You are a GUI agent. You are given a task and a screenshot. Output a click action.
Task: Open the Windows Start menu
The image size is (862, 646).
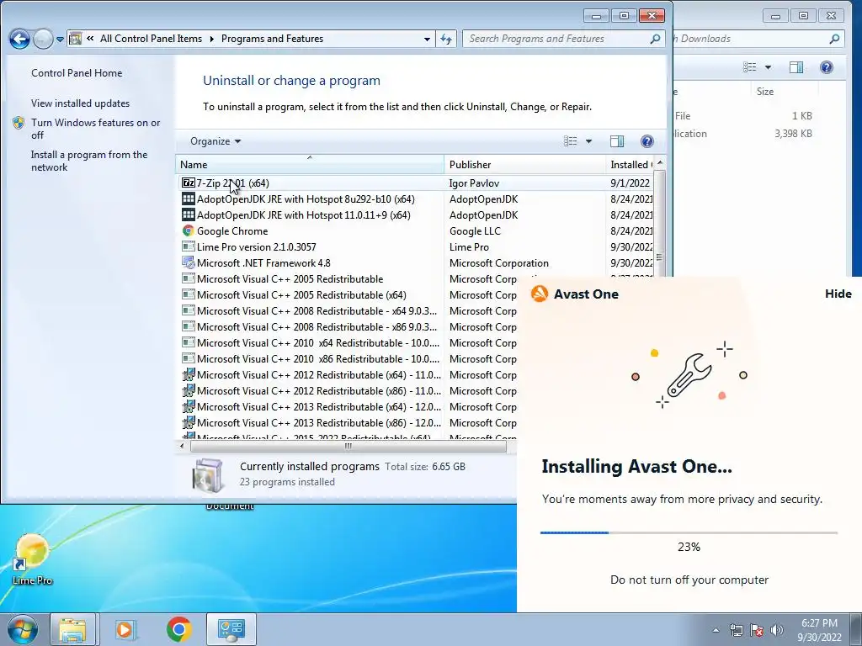(23, 629)
